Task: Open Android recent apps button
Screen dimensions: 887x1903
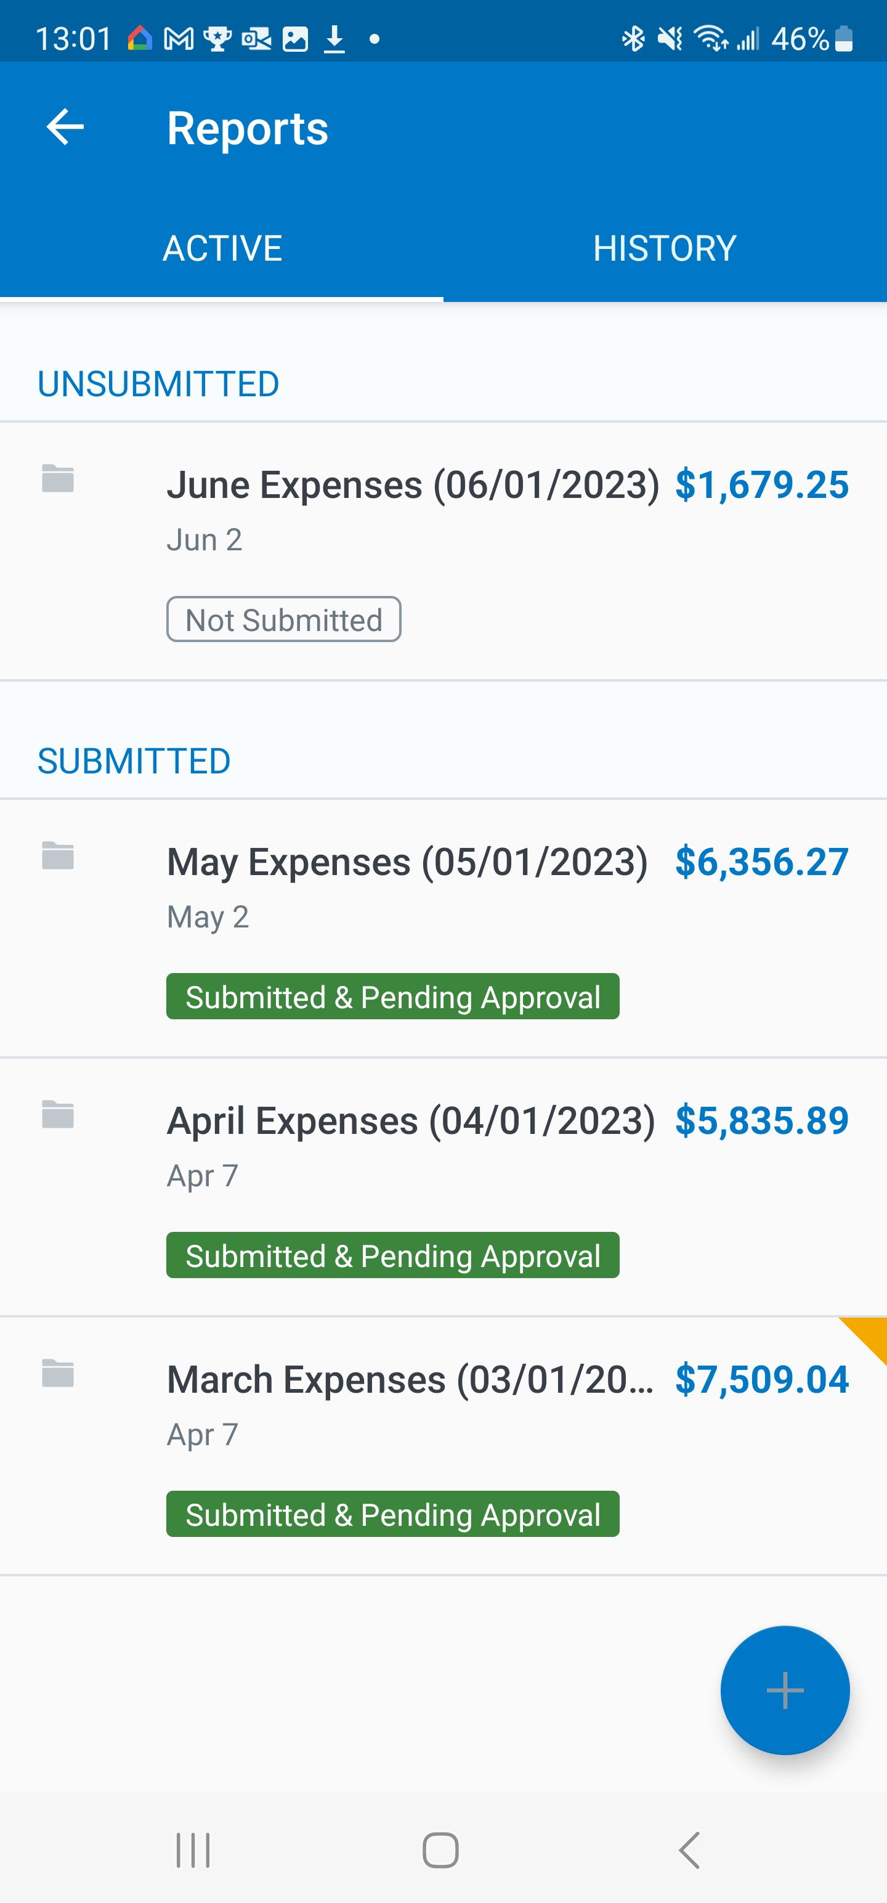Action: click(x=193, y=1850)
